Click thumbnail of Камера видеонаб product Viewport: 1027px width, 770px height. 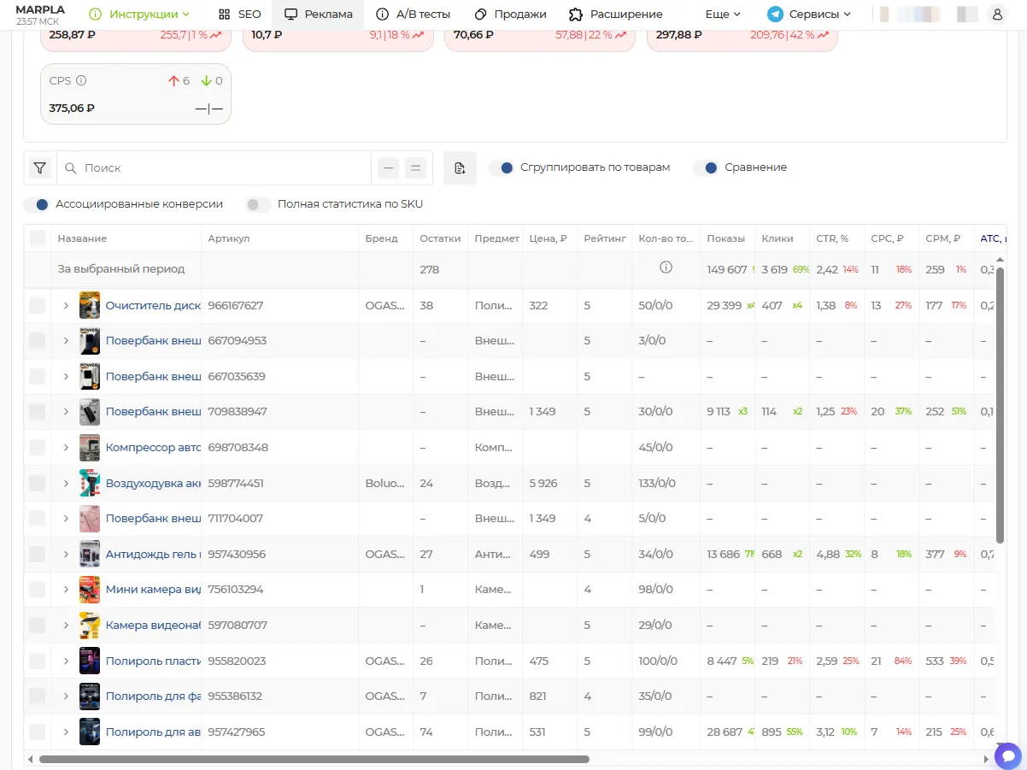tap(90, 625)
